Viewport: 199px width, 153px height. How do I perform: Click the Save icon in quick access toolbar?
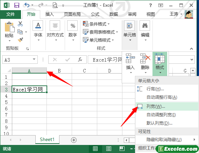point(17,5)
